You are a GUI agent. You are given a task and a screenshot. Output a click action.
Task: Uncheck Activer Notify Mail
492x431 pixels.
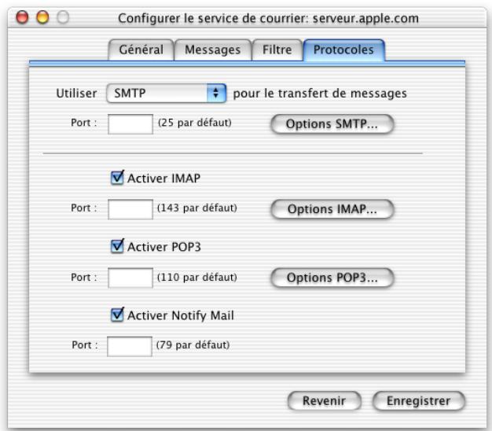[x=117, y=315]
